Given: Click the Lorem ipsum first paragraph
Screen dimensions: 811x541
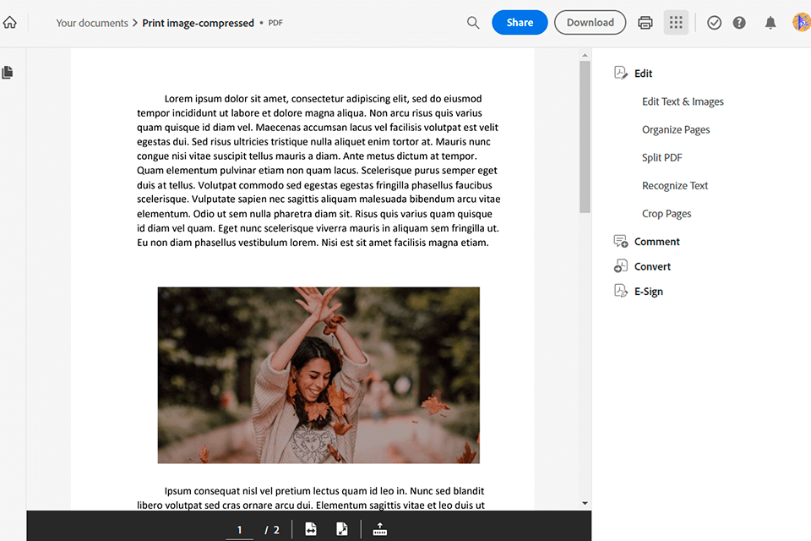Looking at the screenshot, I should (318, 170).
